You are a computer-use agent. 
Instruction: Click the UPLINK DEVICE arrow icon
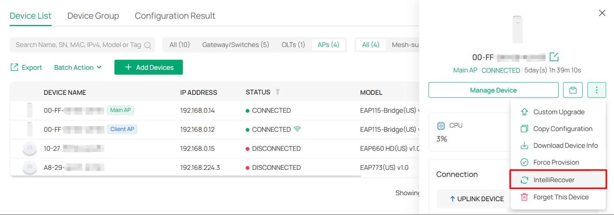[x=452, y=199]
